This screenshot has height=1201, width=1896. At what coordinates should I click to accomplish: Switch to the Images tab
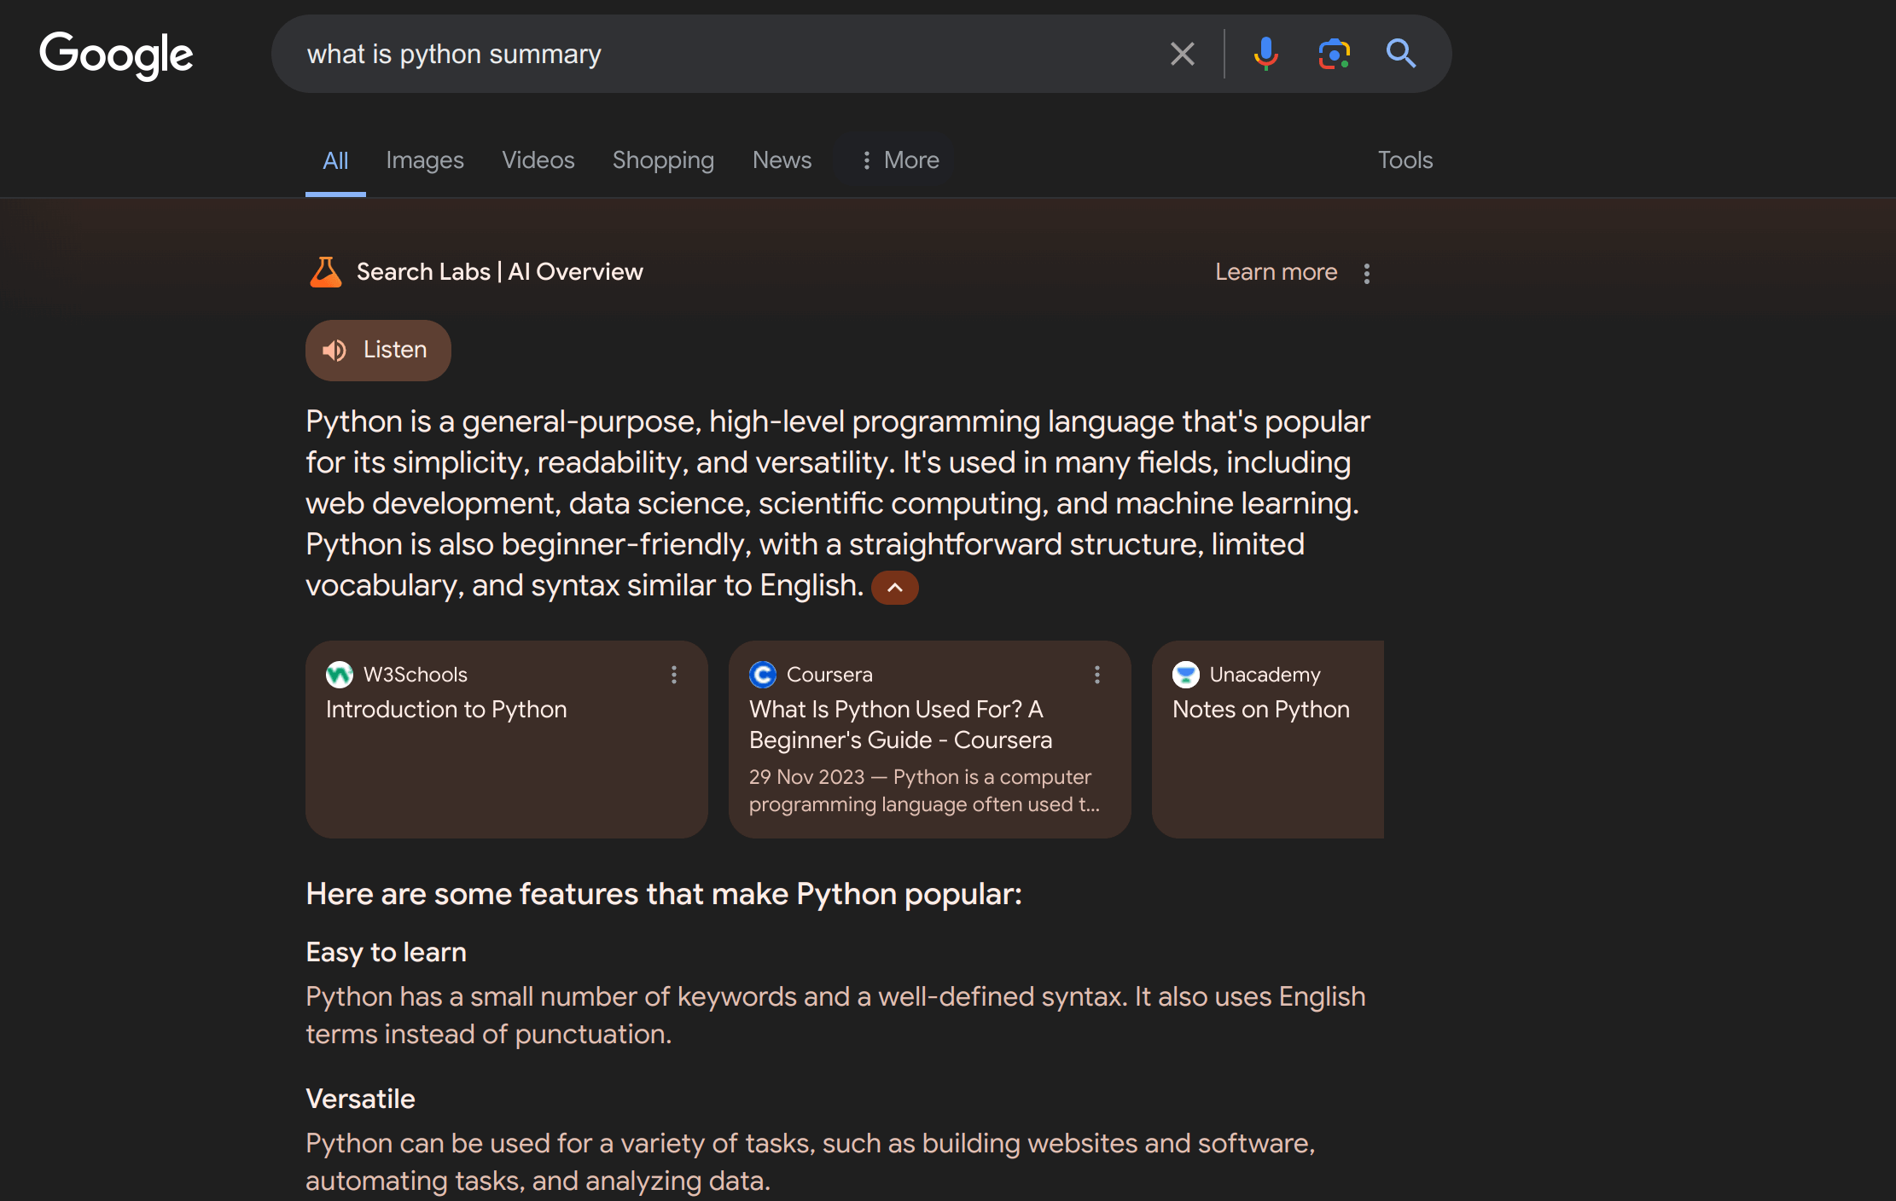pos(424,160)
